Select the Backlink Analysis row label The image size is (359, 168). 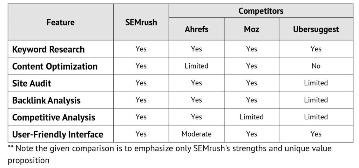click(46, 100)
